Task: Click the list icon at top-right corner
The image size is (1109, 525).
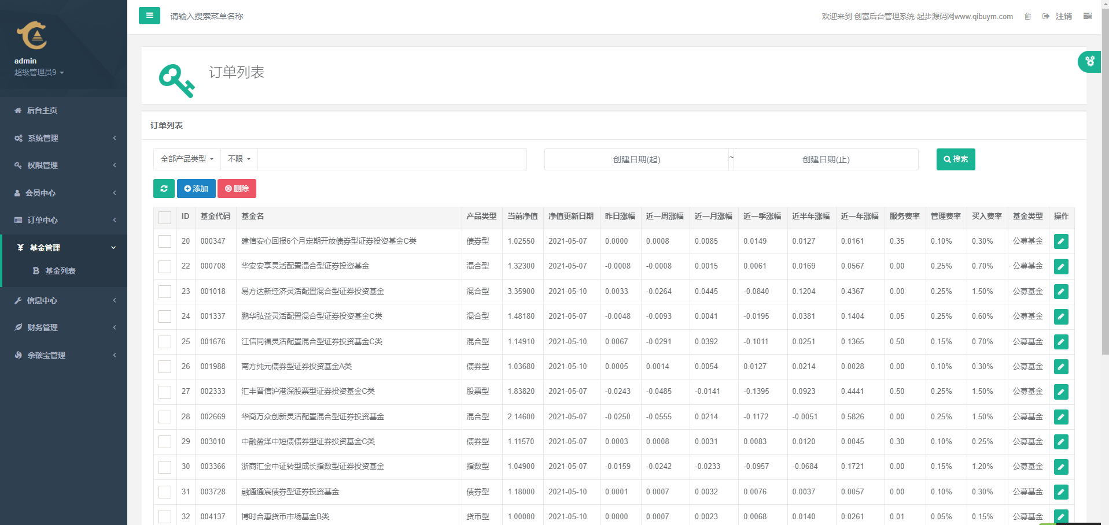Action: point(1088,16)
